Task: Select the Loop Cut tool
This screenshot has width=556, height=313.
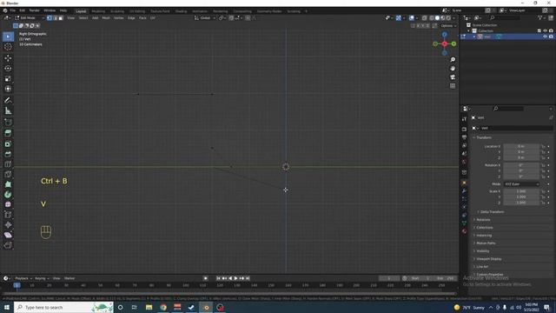Action: (8, 164)
